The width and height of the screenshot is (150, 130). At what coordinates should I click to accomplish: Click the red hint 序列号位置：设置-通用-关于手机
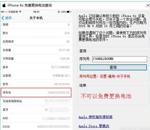pos(105,76)
